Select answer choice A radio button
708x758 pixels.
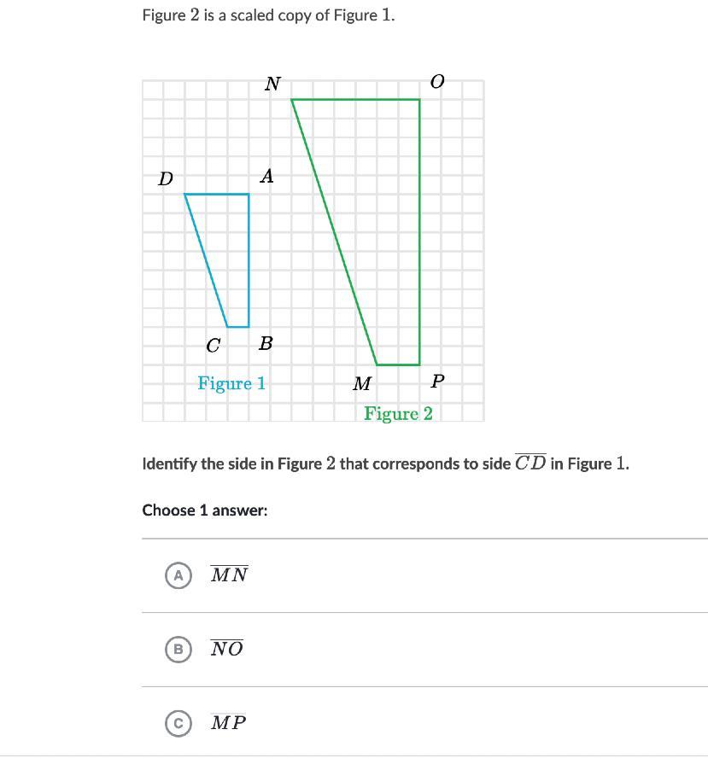click(x=178, y=575)
